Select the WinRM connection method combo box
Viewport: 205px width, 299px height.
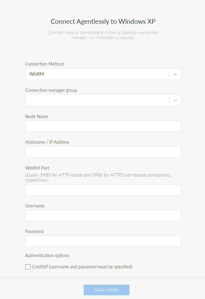click(x=103, y=74)
